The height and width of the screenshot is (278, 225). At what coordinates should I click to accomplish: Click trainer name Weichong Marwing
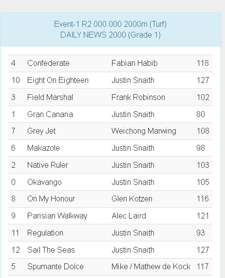coord(144,131)
